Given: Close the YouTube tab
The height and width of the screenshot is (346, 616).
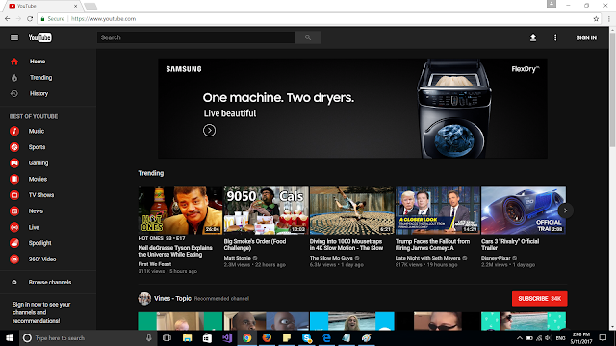Looking at the screenshot, I should click(75, 6).
